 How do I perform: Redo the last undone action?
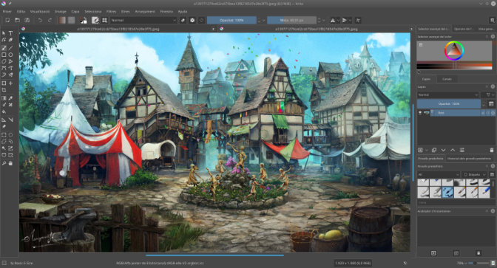click(x=50, y=20)
